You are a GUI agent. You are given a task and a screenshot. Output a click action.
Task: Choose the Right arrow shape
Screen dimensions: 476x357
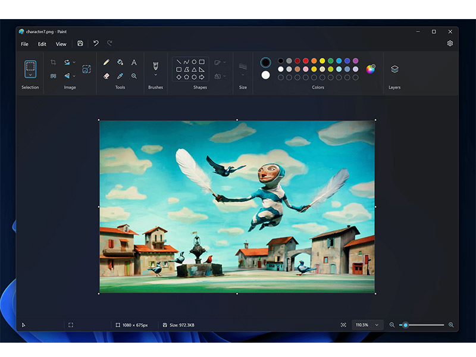(x=202, y=77)
